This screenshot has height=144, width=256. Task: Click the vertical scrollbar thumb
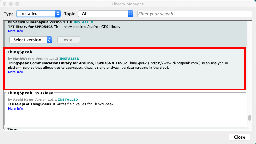tap(250, 118)
